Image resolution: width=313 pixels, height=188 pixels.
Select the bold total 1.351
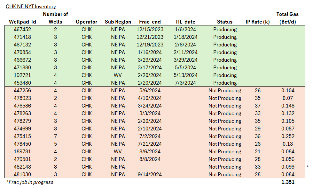pos(288,182)
